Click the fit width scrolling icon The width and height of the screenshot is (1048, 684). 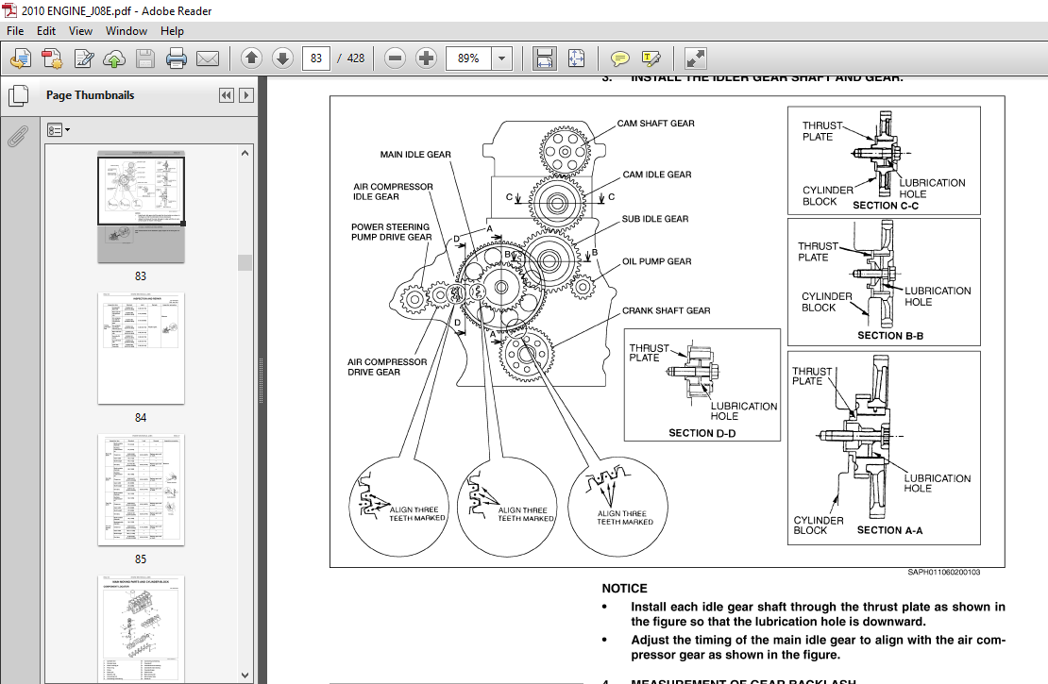tap(545, 58)
